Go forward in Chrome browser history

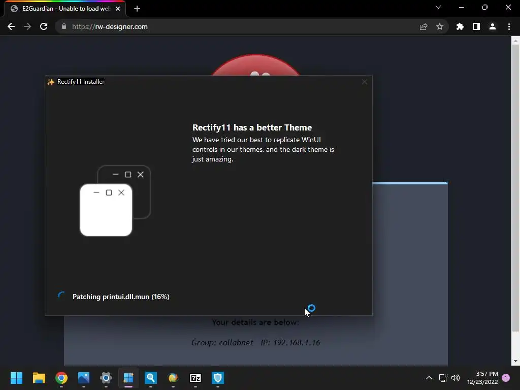(x=27, y=26)
